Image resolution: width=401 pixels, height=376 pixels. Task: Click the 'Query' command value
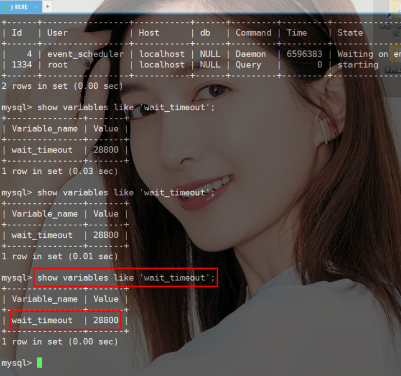pos(248,65)
